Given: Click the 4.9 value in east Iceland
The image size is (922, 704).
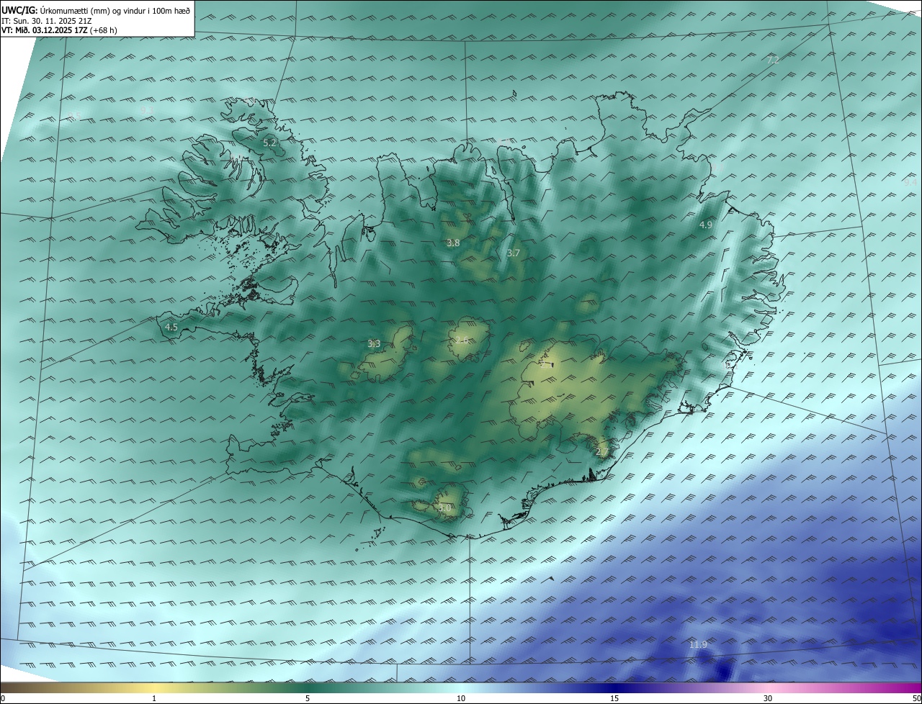Looking at the screenshot, I should [x=706, y=225].
